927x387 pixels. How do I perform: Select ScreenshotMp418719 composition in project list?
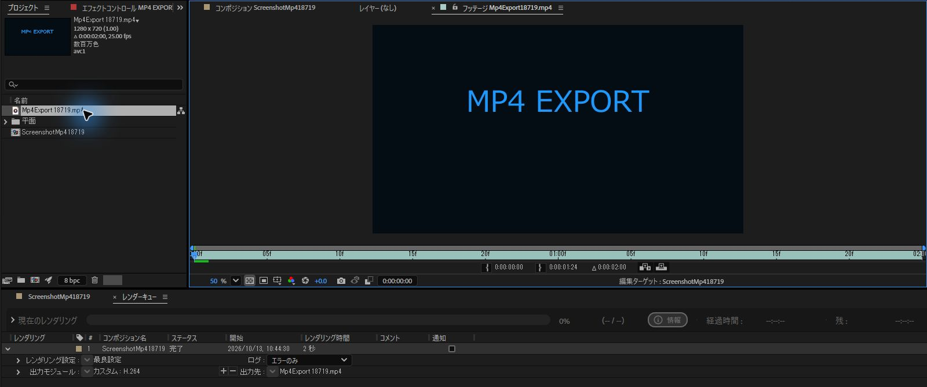pos(53,132)
